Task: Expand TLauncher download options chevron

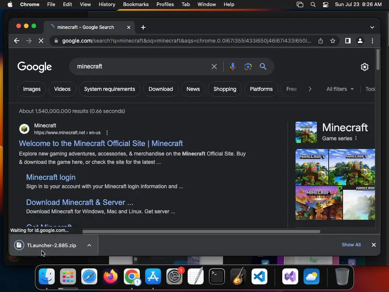Action: [89, 245]
